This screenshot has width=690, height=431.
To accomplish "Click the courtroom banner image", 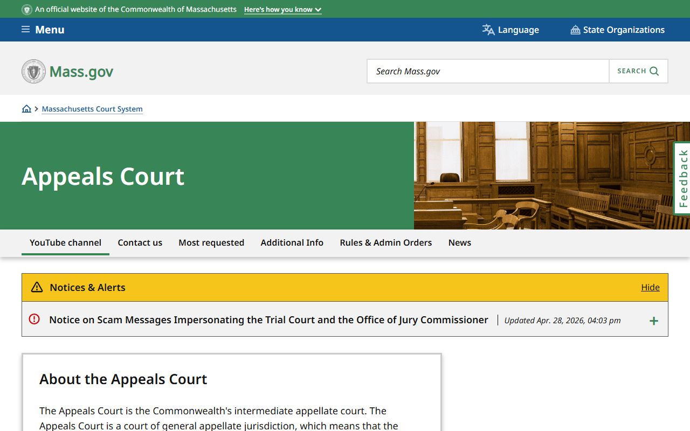I will point(552,176).
